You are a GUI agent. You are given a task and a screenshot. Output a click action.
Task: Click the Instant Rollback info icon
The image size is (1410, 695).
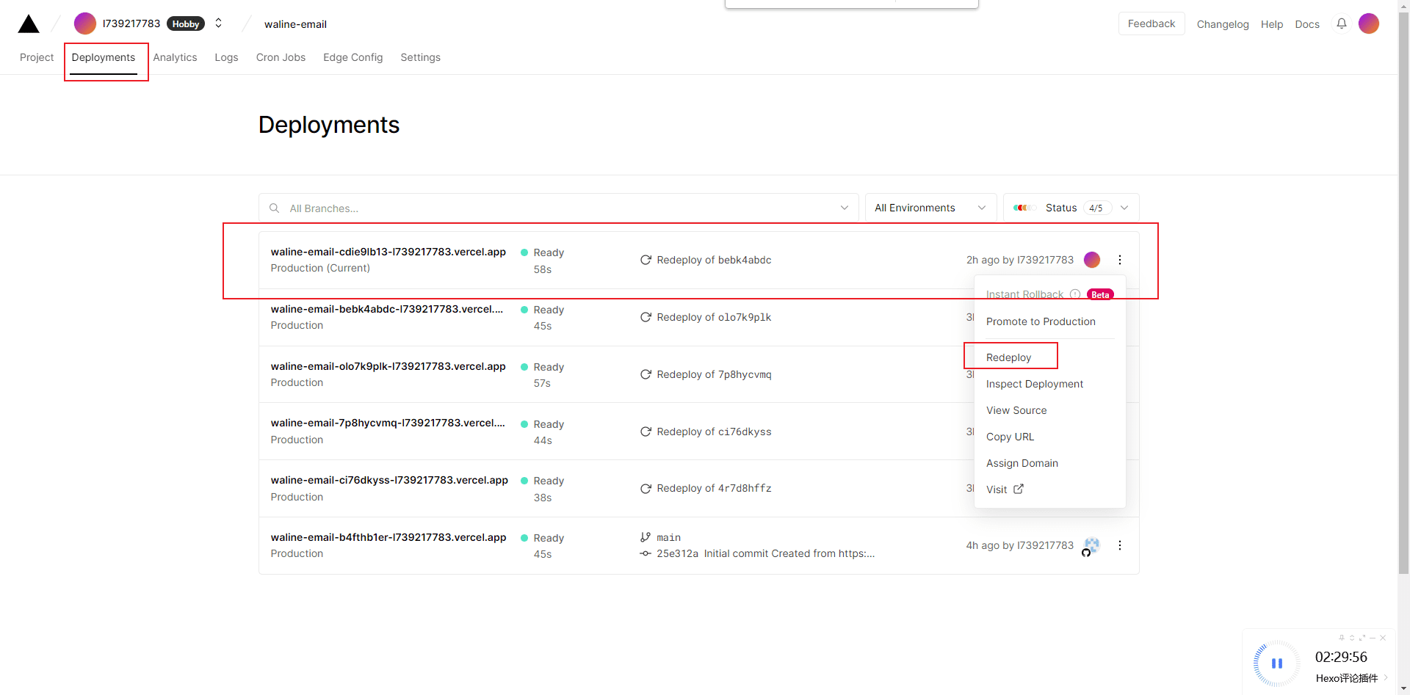(1075, 294)
